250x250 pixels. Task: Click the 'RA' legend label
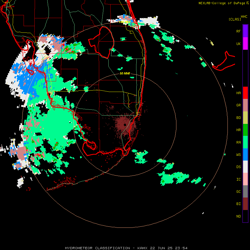pos(238,142)
